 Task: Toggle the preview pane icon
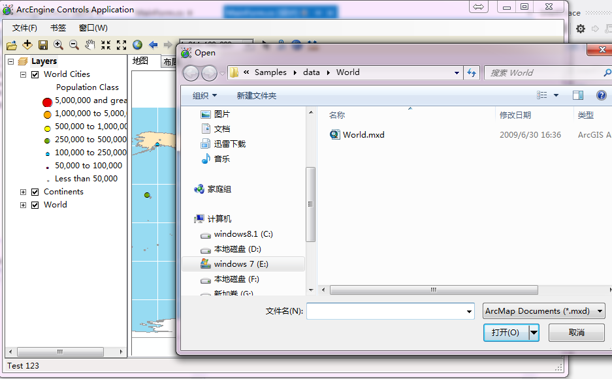(578, 95)
